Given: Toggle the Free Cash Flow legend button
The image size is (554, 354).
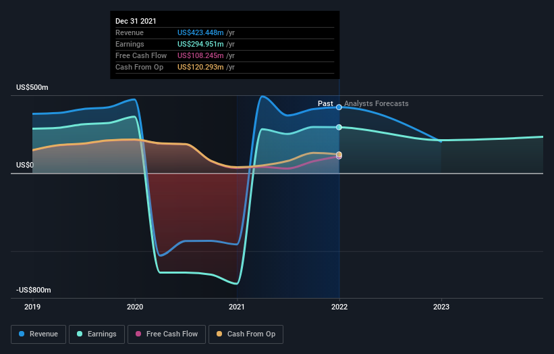Looking at the screenshot, I should coord(167,334).
